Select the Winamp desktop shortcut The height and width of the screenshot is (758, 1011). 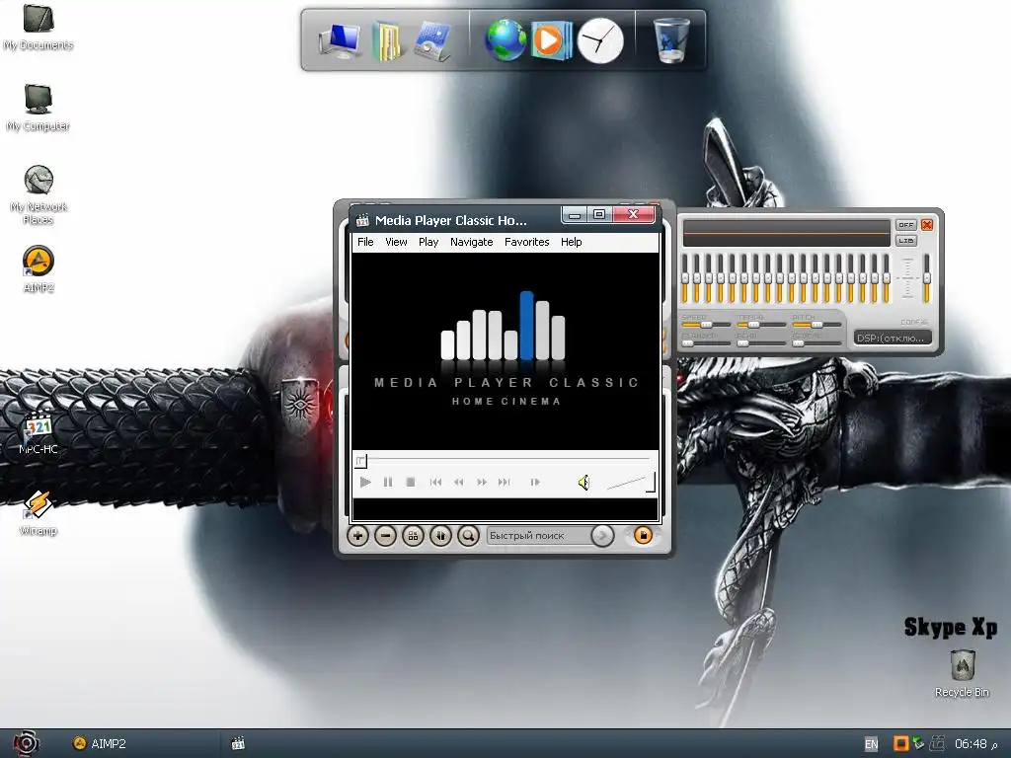pyautogui.click(x=39, y=513)
